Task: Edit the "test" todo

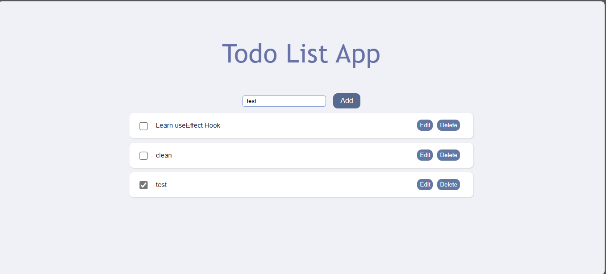Action: pyautogui.click(x=425, y=184)
